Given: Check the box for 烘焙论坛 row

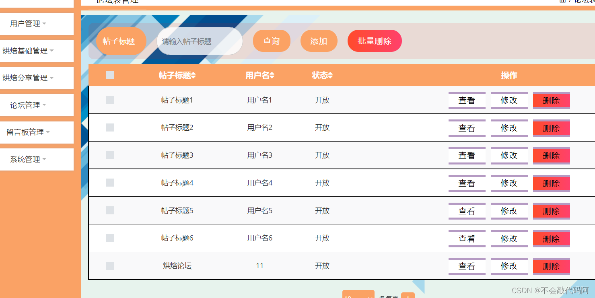Looking at the screenshot, I should [110, 266].
